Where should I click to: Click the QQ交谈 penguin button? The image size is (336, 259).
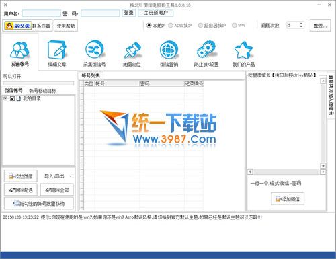[x=17, y=26]
